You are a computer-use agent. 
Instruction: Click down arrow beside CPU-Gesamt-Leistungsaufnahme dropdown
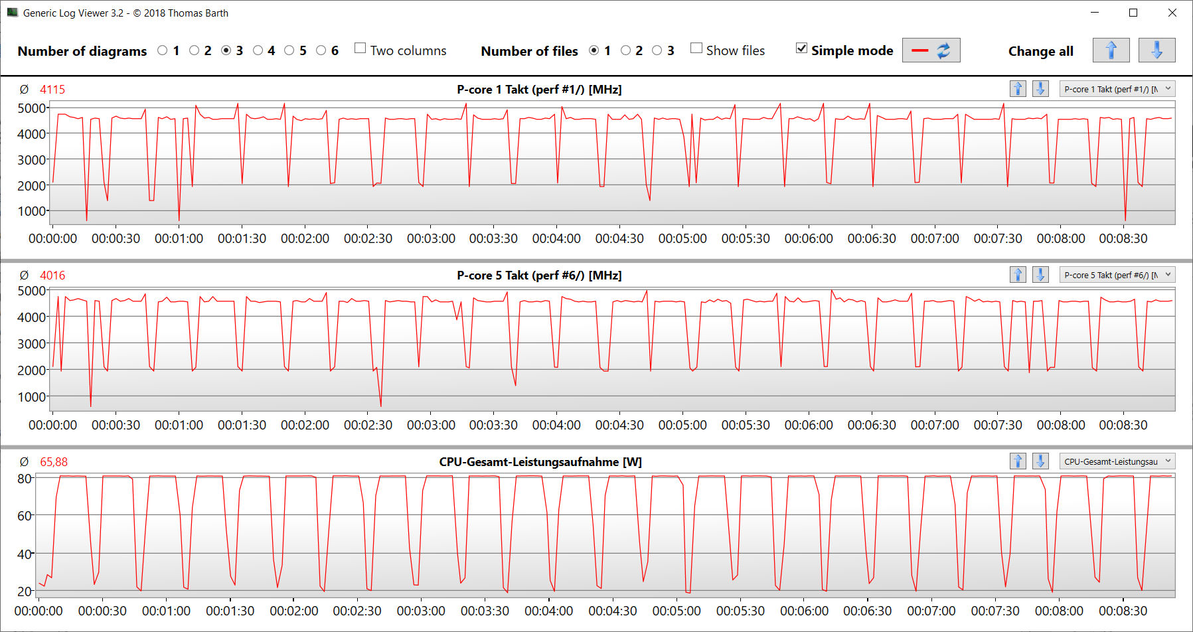tap(1040, 461)
